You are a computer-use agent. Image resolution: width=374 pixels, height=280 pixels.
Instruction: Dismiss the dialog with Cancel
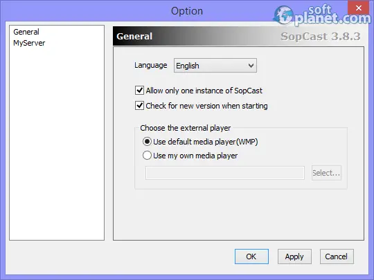pos(337,256)
